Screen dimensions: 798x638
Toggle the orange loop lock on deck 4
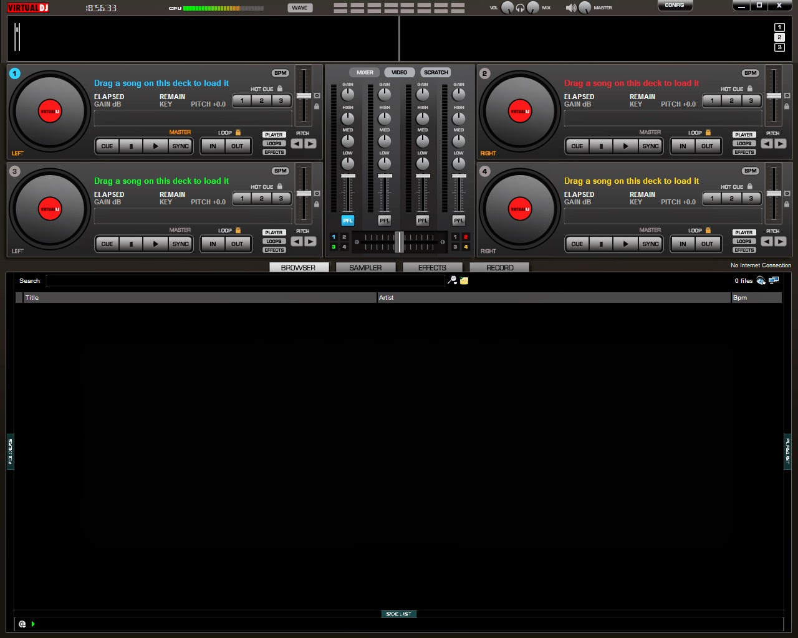tap(708, 230)
